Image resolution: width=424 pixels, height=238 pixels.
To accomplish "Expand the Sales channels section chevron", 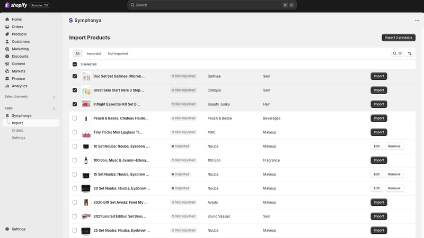I will click(54, 97).
